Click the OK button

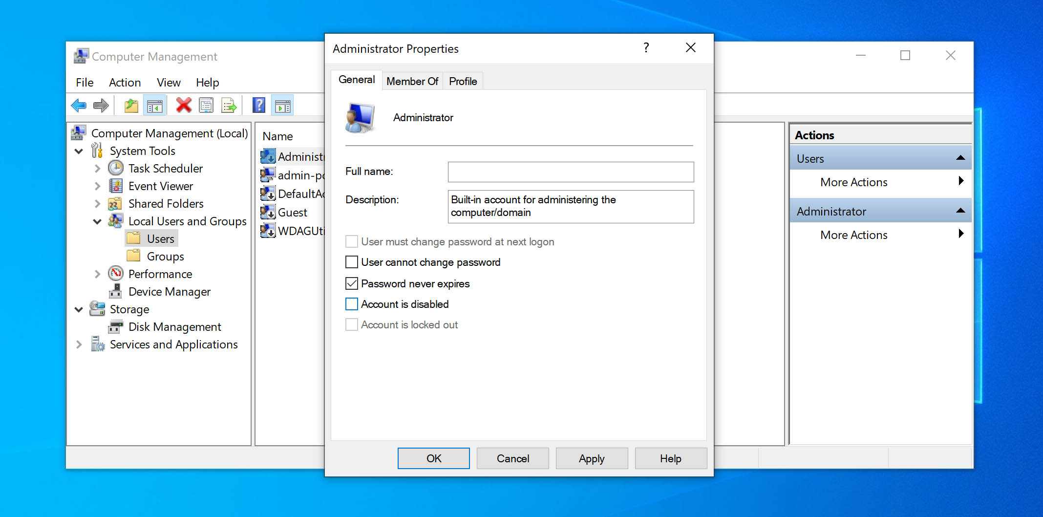[x=433, y=458]
